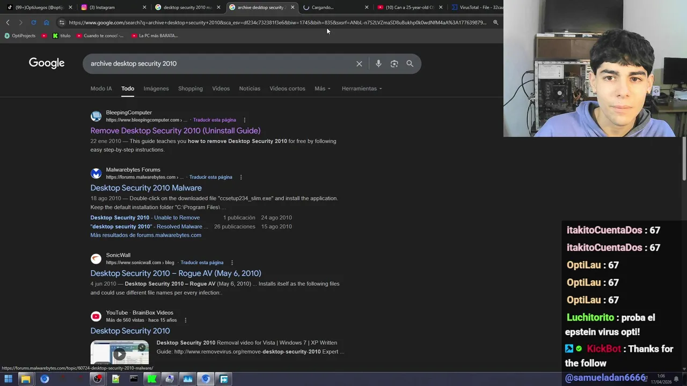Open Remove Desktop Security 2010 Uninstall Guide

pos(176,131)
